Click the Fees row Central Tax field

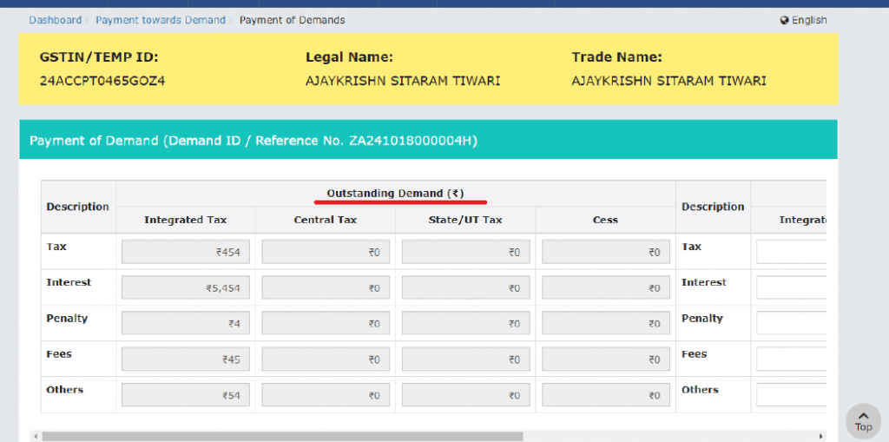coord(326,360)
